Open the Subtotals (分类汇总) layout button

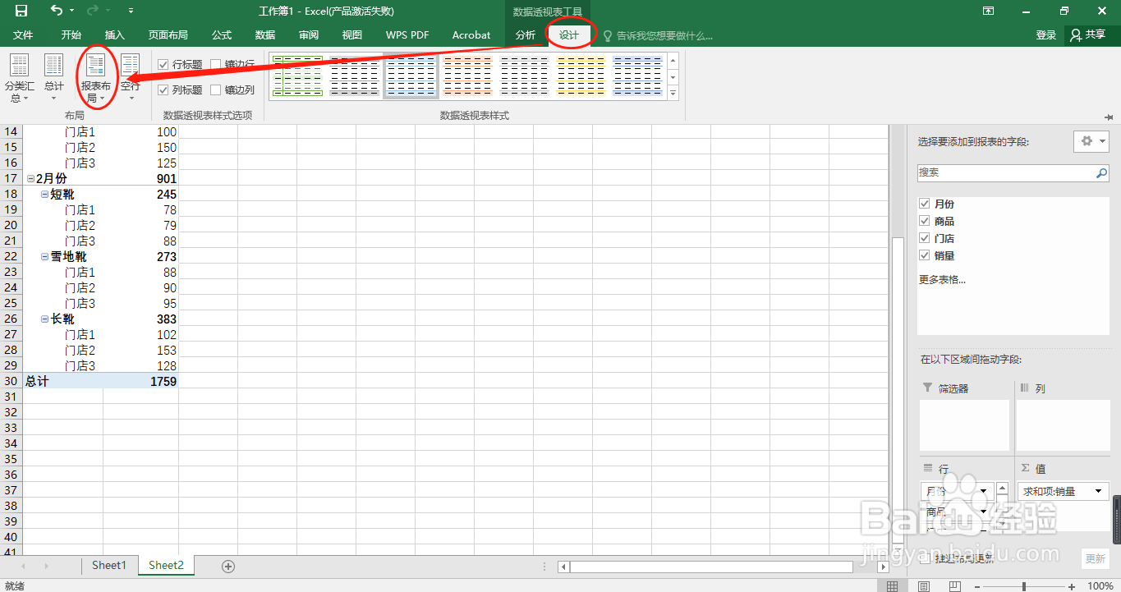tap(19, 79)
